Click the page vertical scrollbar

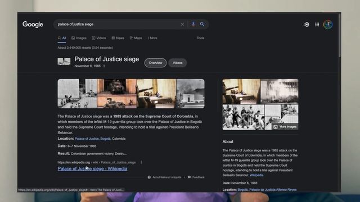[339, 35]
